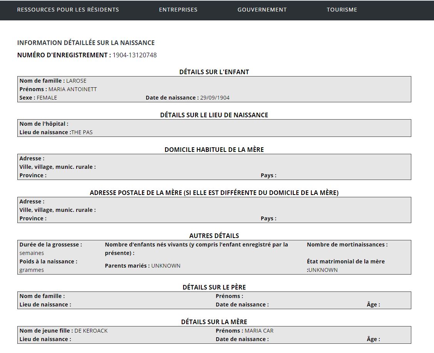The height and width of the screenshot is (353, 434).
Task: Click the Âge label in mother details
Action: (373, 339)
